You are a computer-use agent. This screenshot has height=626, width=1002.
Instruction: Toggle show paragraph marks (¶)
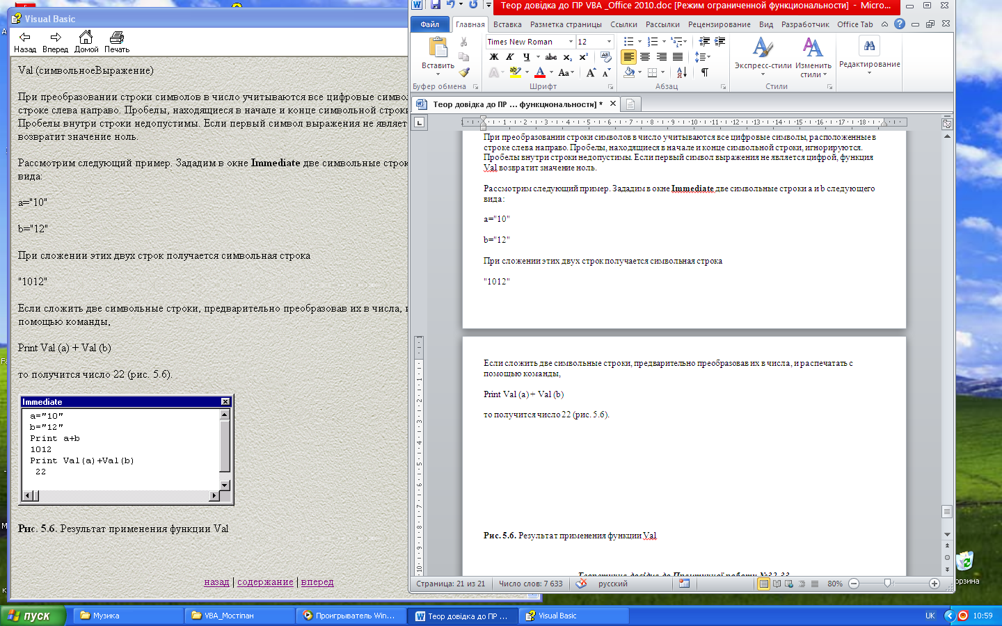pos(705,72)
